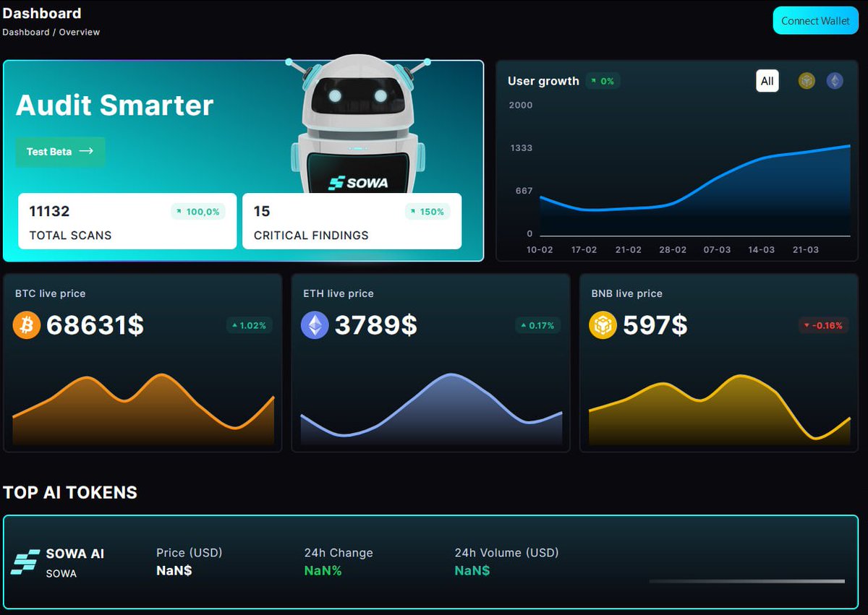This screenshot has width=868, height=615.
Task: Click the BNB coin icon on BNB live price card
Action: pyautogui.click(x=603, y=325)
